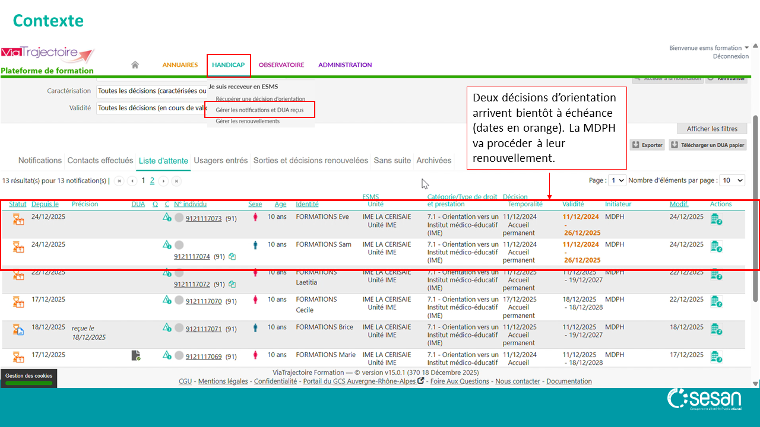Viewport: 760px width, 427px height.
Task: Click the status icon in FORMATIONS Brice's row
Action: [x=18, y=329]
